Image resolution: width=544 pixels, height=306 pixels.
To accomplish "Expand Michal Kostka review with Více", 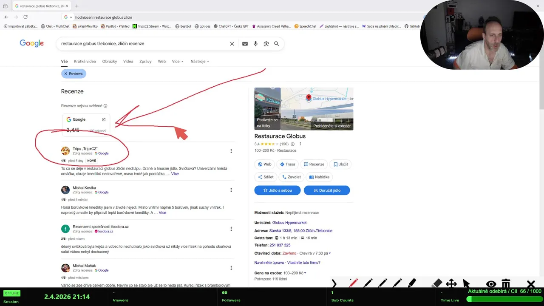I will (162, 212).
